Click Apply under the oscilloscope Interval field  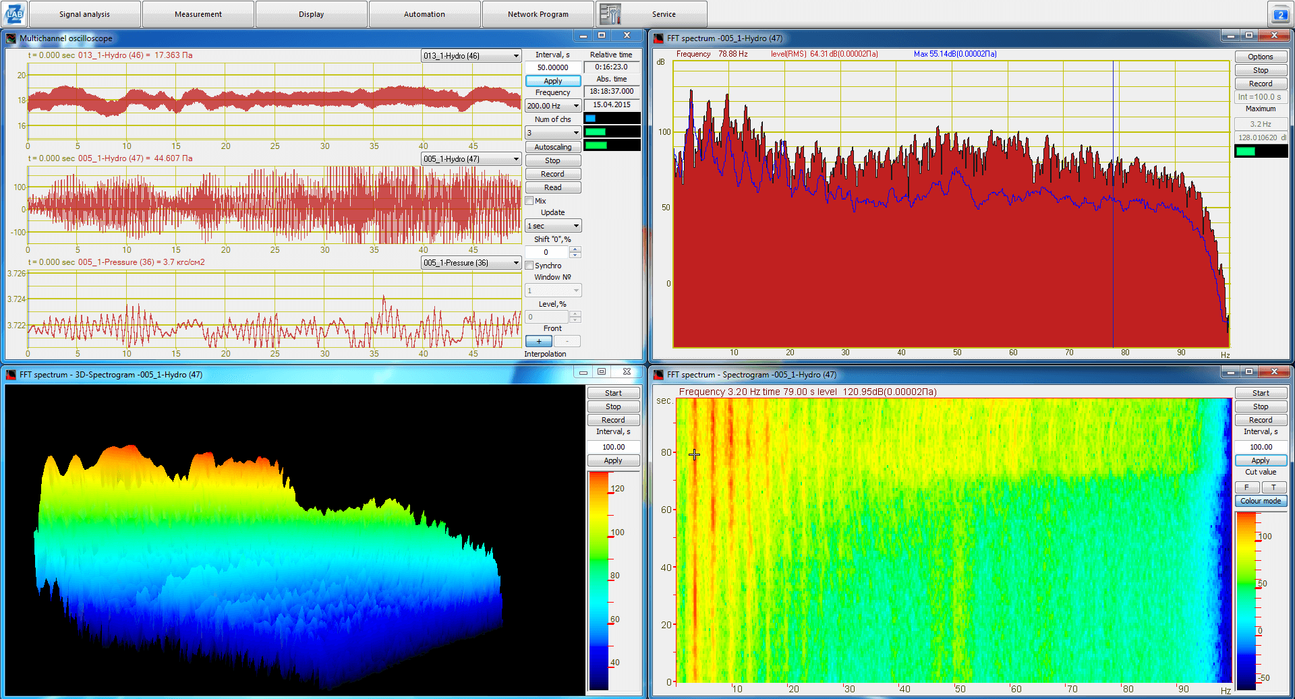[553, 81]
